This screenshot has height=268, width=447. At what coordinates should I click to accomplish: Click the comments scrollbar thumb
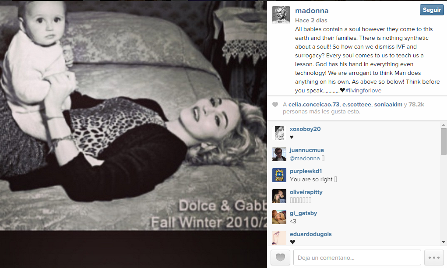pos(443,141)
